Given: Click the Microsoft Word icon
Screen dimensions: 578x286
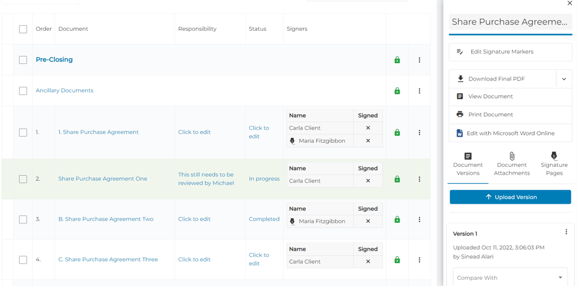Looking at the screenshot, I should [x=460, y=133].
